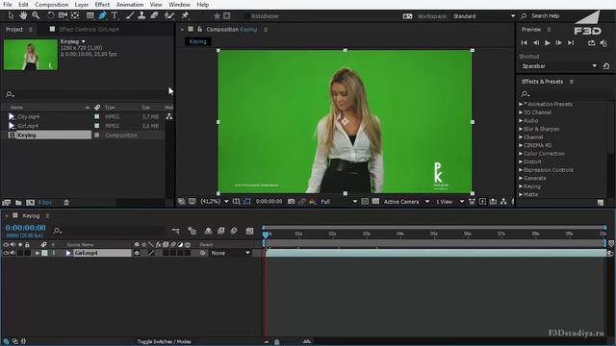Click the current time 0:00:00:00 in timeline

(26, 228)
